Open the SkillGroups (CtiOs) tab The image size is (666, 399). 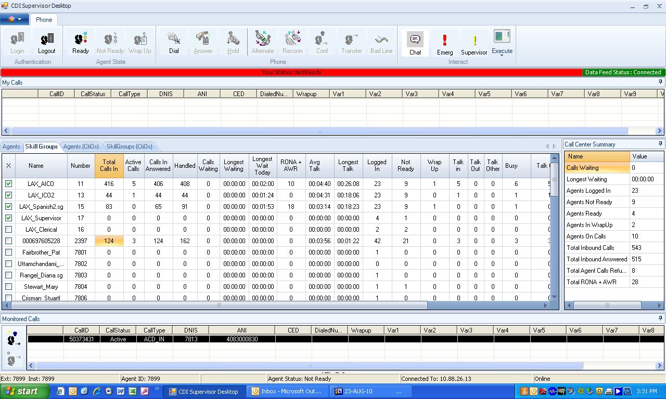[x=130, y=147]
